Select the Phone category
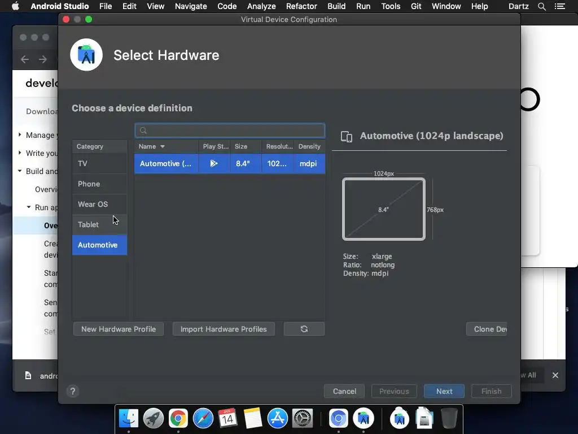This screenshot has width=578, height=434. click(x=99, y=184)
